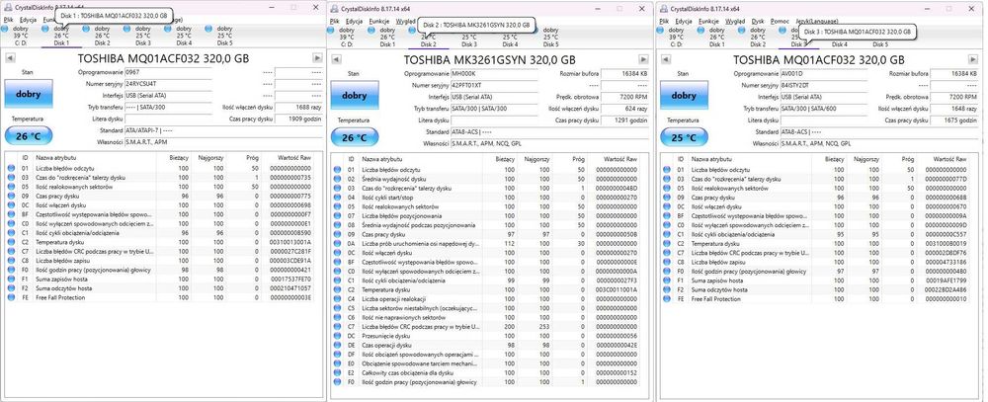The image size is (988, 402).
Task: Click Standard field ATA/ATAPI-7 in left window
Action: pos(222,130)
